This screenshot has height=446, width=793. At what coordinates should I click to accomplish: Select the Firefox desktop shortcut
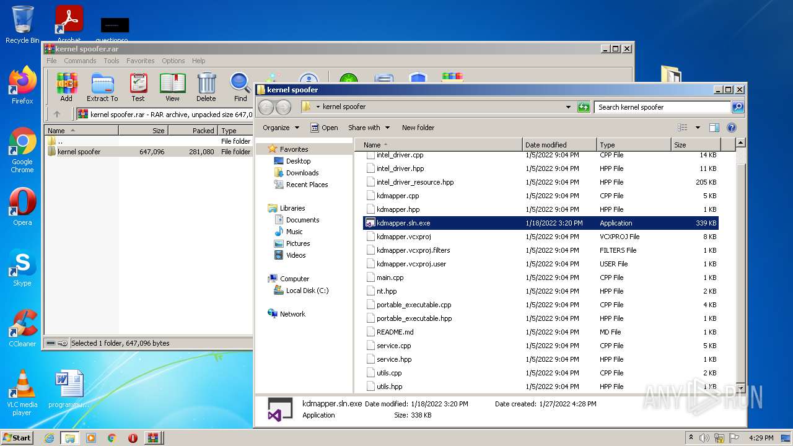coord(22,85)
